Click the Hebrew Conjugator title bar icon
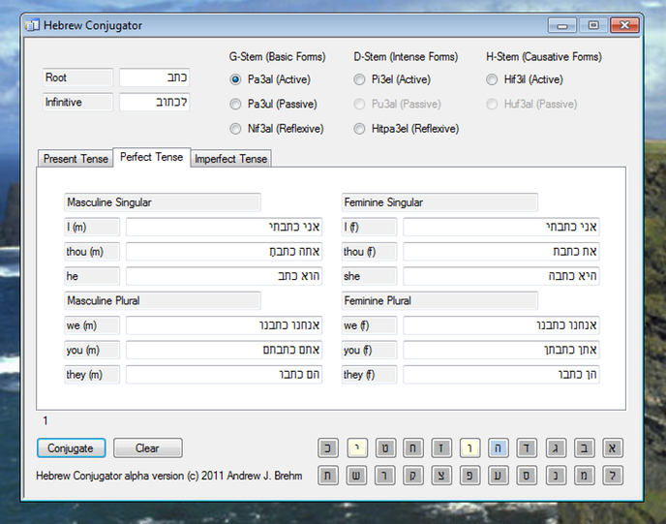The width and height of the screenshot is (666, 524). pyautogui.click(x=32, y=25)
